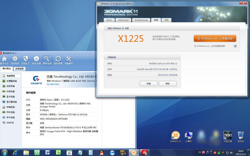Click NVIDIA GeForce GTX 460 v2 GPU value
This screenshot has width=250, height=156.
pyautogui.click(x=163, y=64)
